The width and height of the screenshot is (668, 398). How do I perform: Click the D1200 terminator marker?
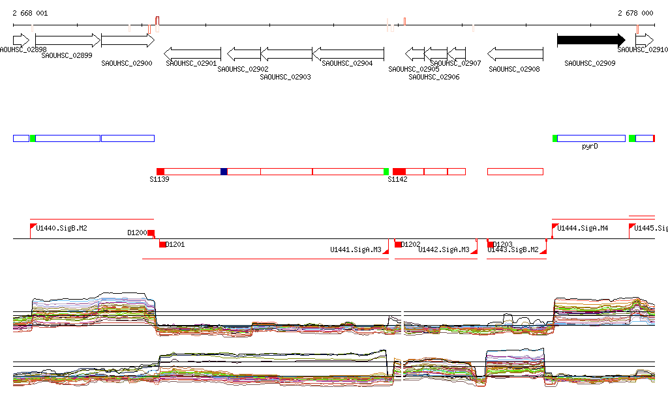151,233
